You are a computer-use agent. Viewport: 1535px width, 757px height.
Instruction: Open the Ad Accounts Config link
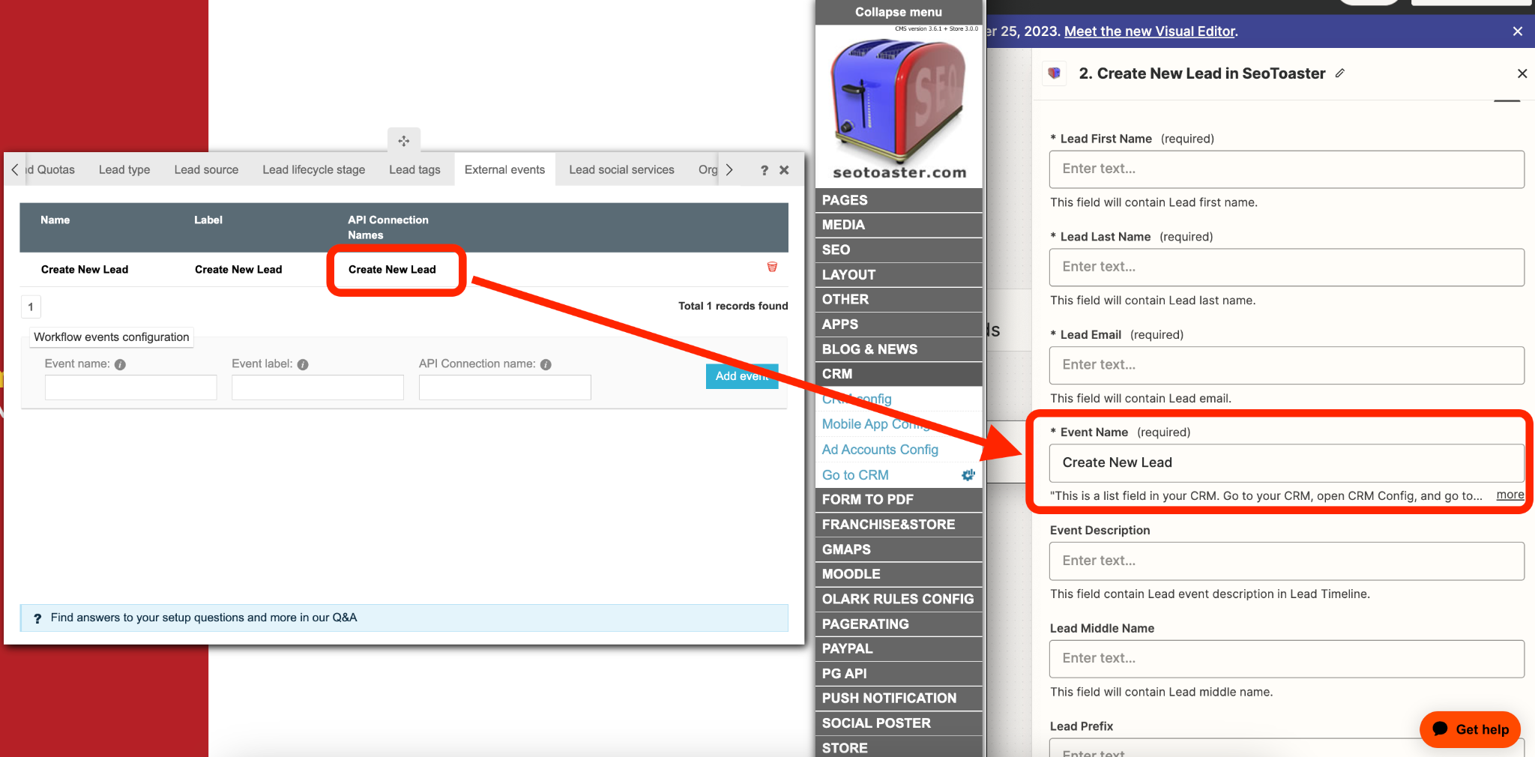coord(880,450)
